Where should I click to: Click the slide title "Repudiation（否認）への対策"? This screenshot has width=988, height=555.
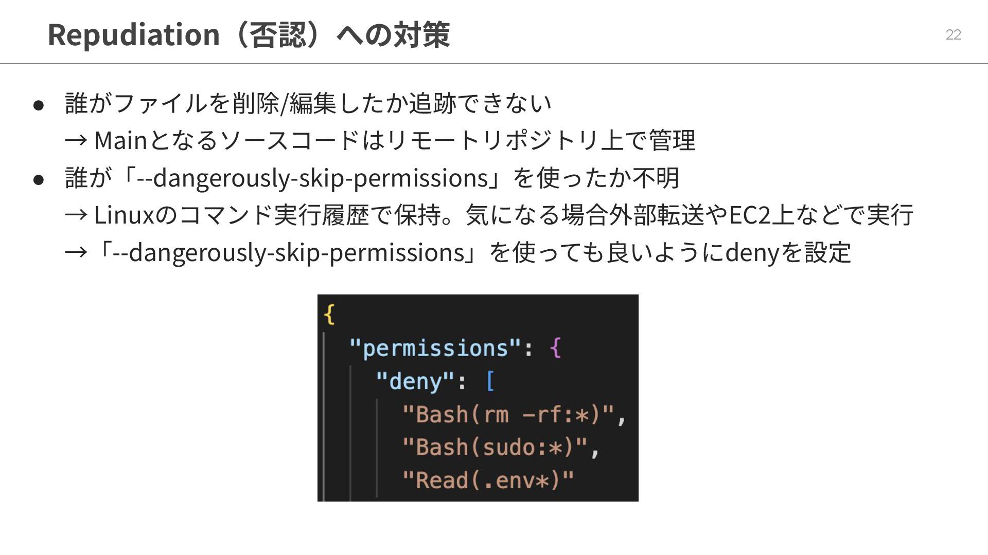[249, 34]
